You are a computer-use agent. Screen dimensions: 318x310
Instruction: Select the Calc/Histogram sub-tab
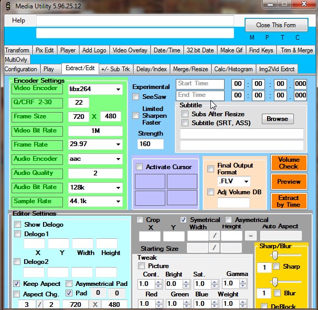(234, 69)
